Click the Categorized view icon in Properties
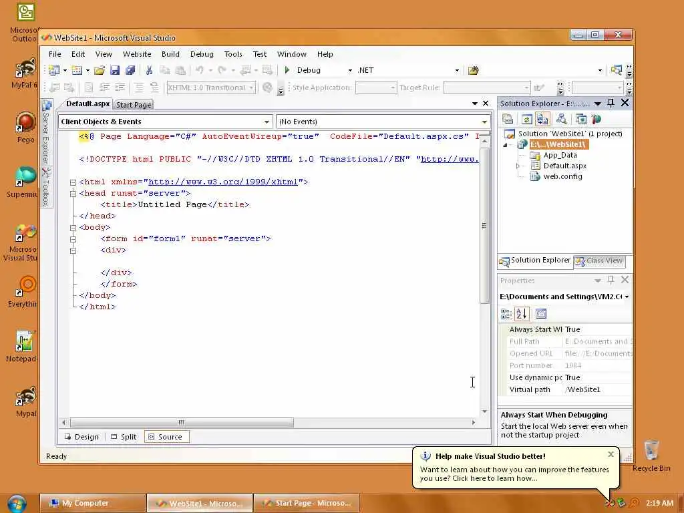The image size is (684, 513). point(506,314)
